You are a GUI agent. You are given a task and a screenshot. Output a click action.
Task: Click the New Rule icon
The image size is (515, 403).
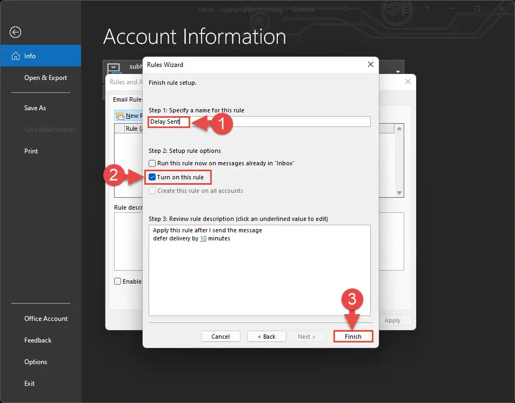point(120,116)
